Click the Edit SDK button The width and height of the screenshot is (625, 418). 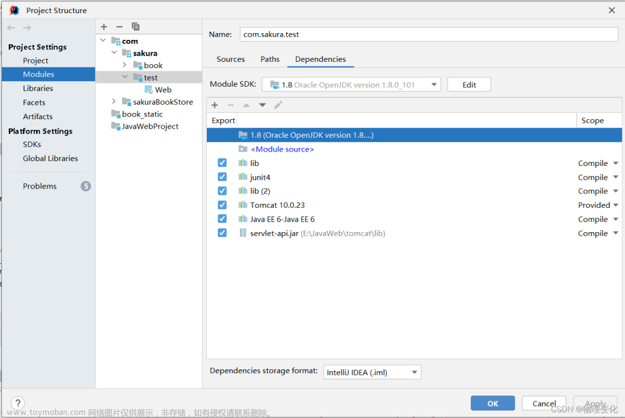point(469,84)
